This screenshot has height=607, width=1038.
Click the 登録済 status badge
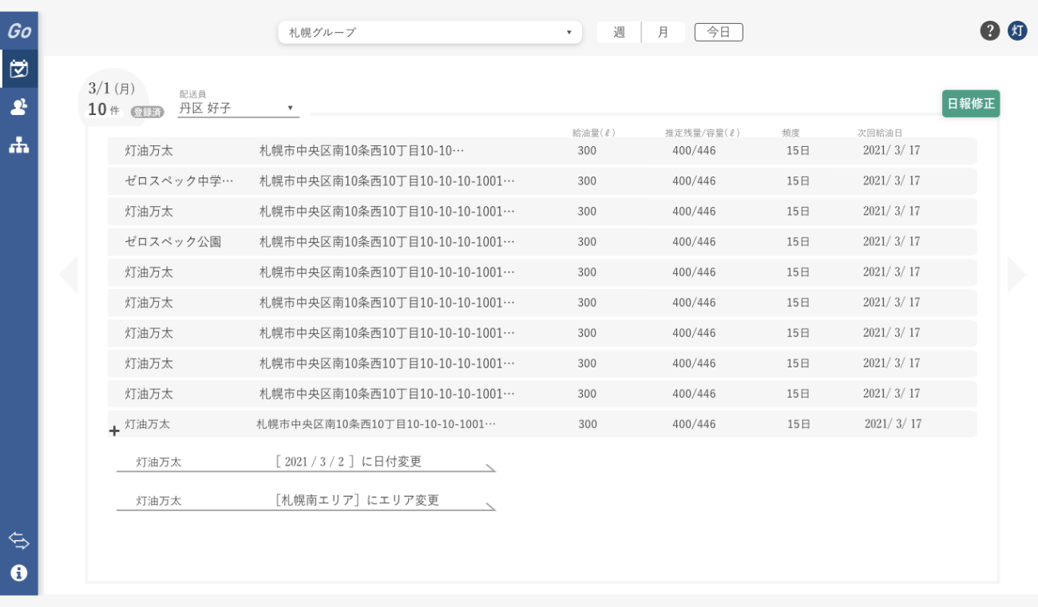[147, 112]
